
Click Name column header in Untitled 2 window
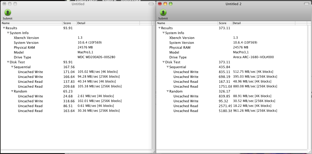(x=187, y=23)
